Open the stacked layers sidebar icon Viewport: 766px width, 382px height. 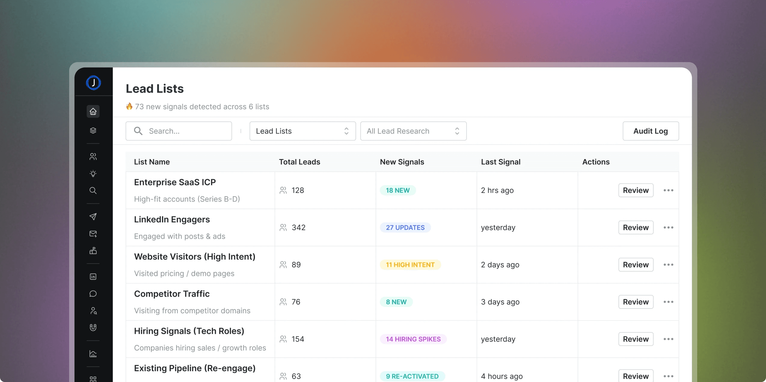[93, 131]
